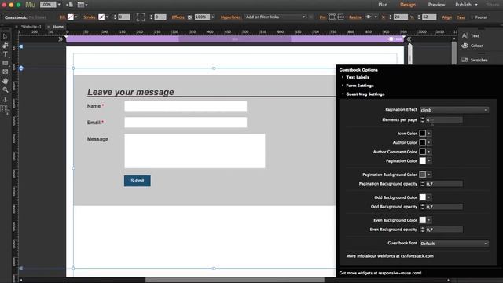Open the Align panel link
Screen dimensions: 503x283
[446, 17]
